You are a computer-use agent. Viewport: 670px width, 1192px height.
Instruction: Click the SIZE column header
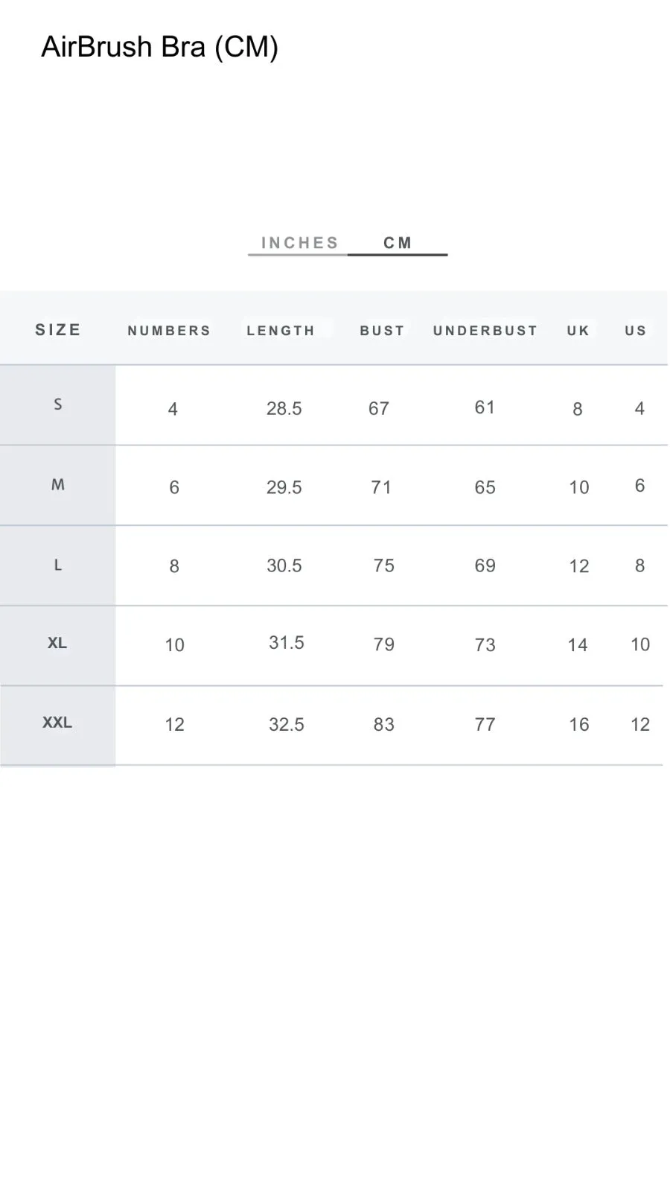pyautogui.click(x=58, y=330)
